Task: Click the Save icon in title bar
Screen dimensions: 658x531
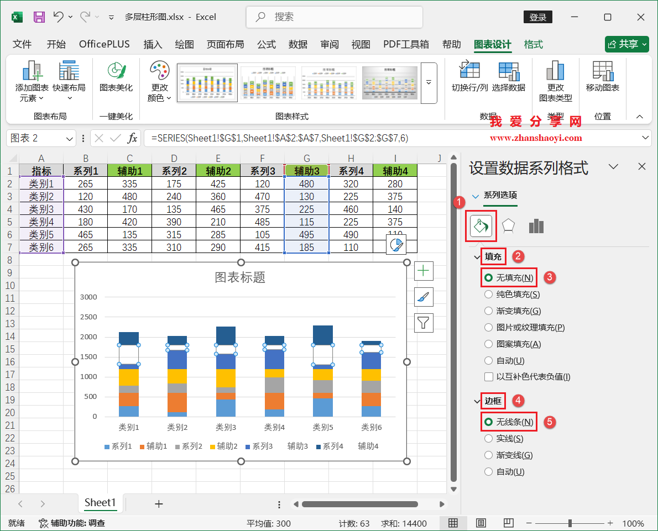Action: (x=39, y=17)
